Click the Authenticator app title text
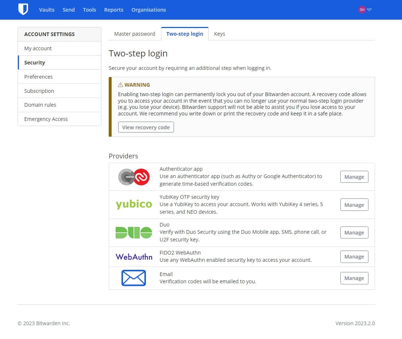The height and width of the screenshot is (339, 402). [181, 169]
